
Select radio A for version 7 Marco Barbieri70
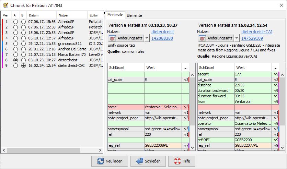coord(15,55)
